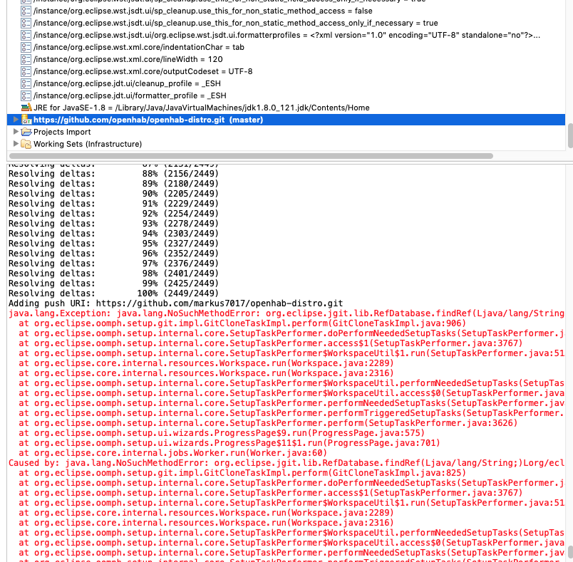Image resolution: width=573 pixels, height=562 pixels.
Task: Click the 'Caused by: java.lang.NoSuchMethodError' log line
Action: coord(286,463)
